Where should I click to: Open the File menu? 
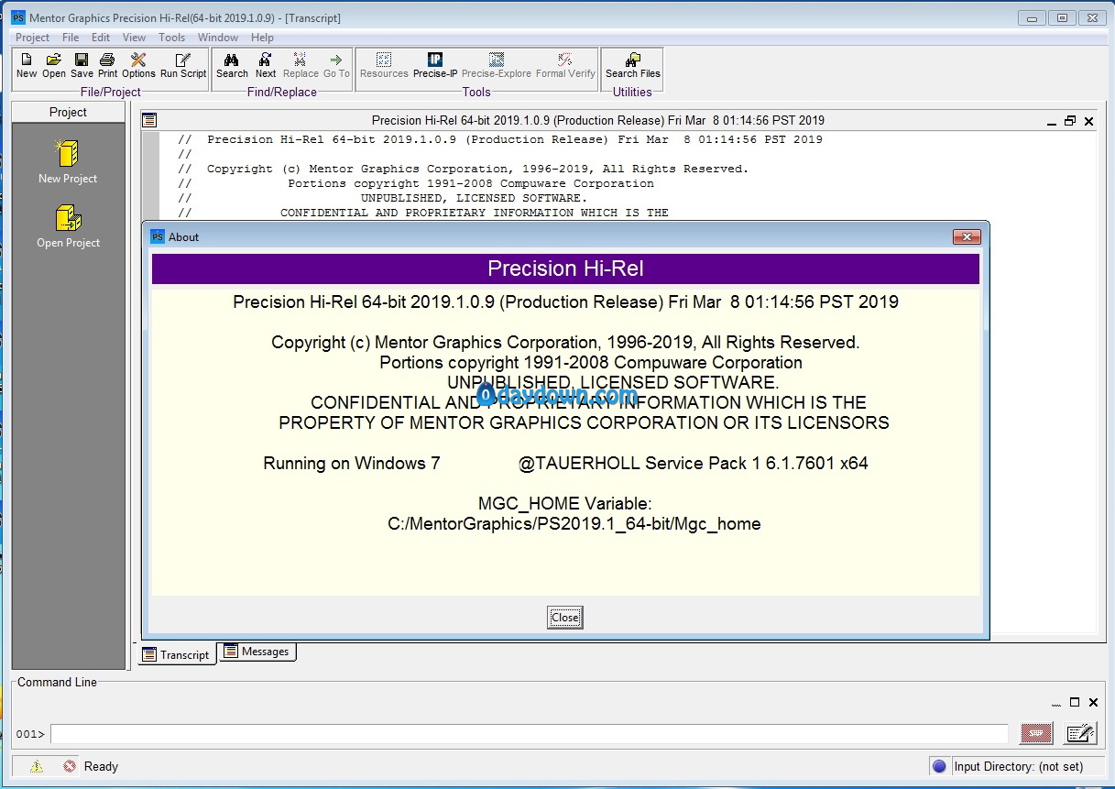71,38
